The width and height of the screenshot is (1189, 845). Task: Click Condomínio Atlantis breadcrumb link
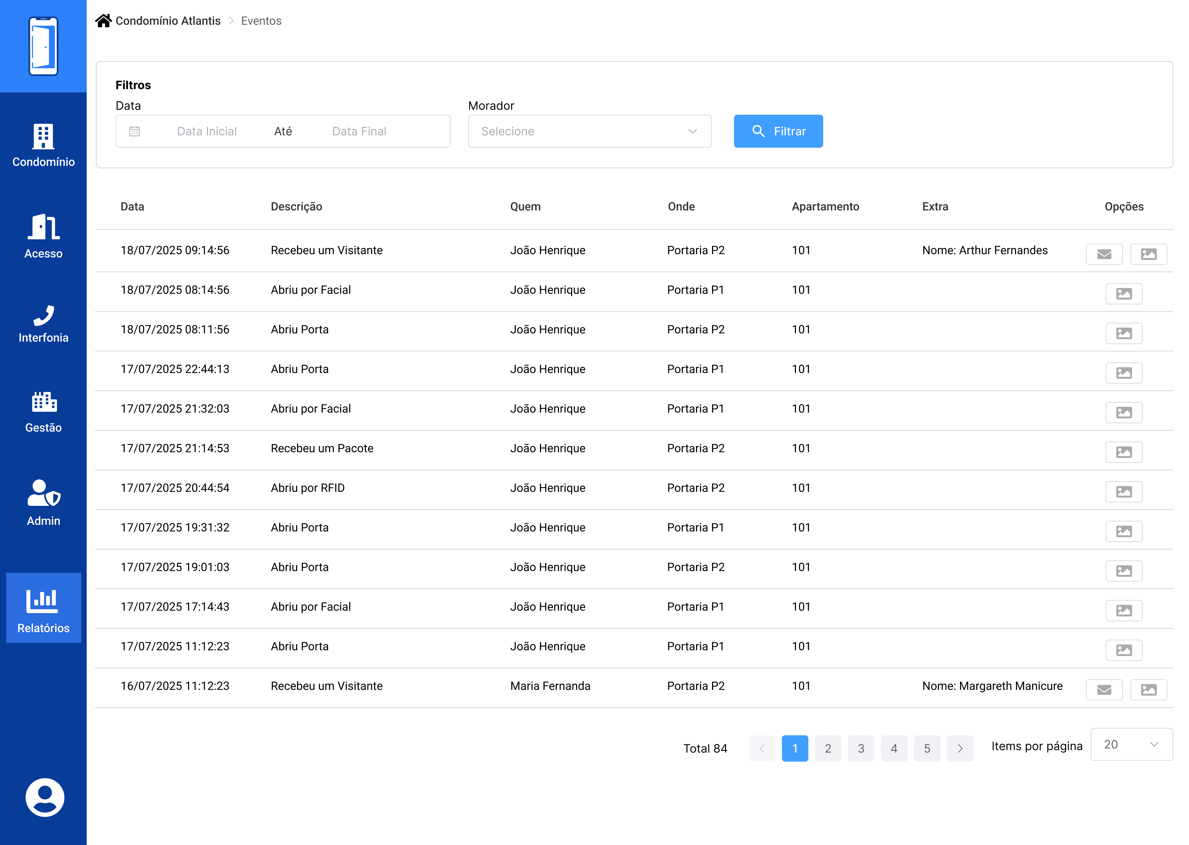click(168, 21)
